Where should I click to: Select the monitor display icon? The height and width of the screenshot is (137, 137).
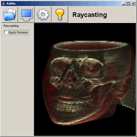point(26,15)
